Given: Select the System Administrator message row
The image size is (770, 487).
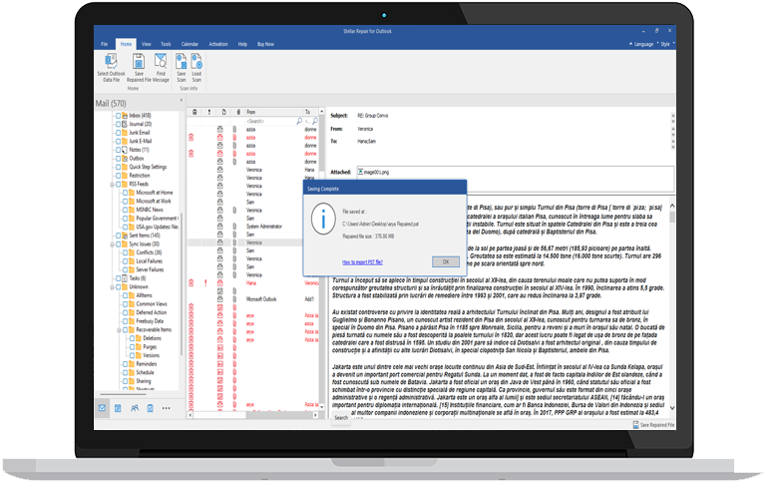Looking at the screenshot, I should click(253, 227).
